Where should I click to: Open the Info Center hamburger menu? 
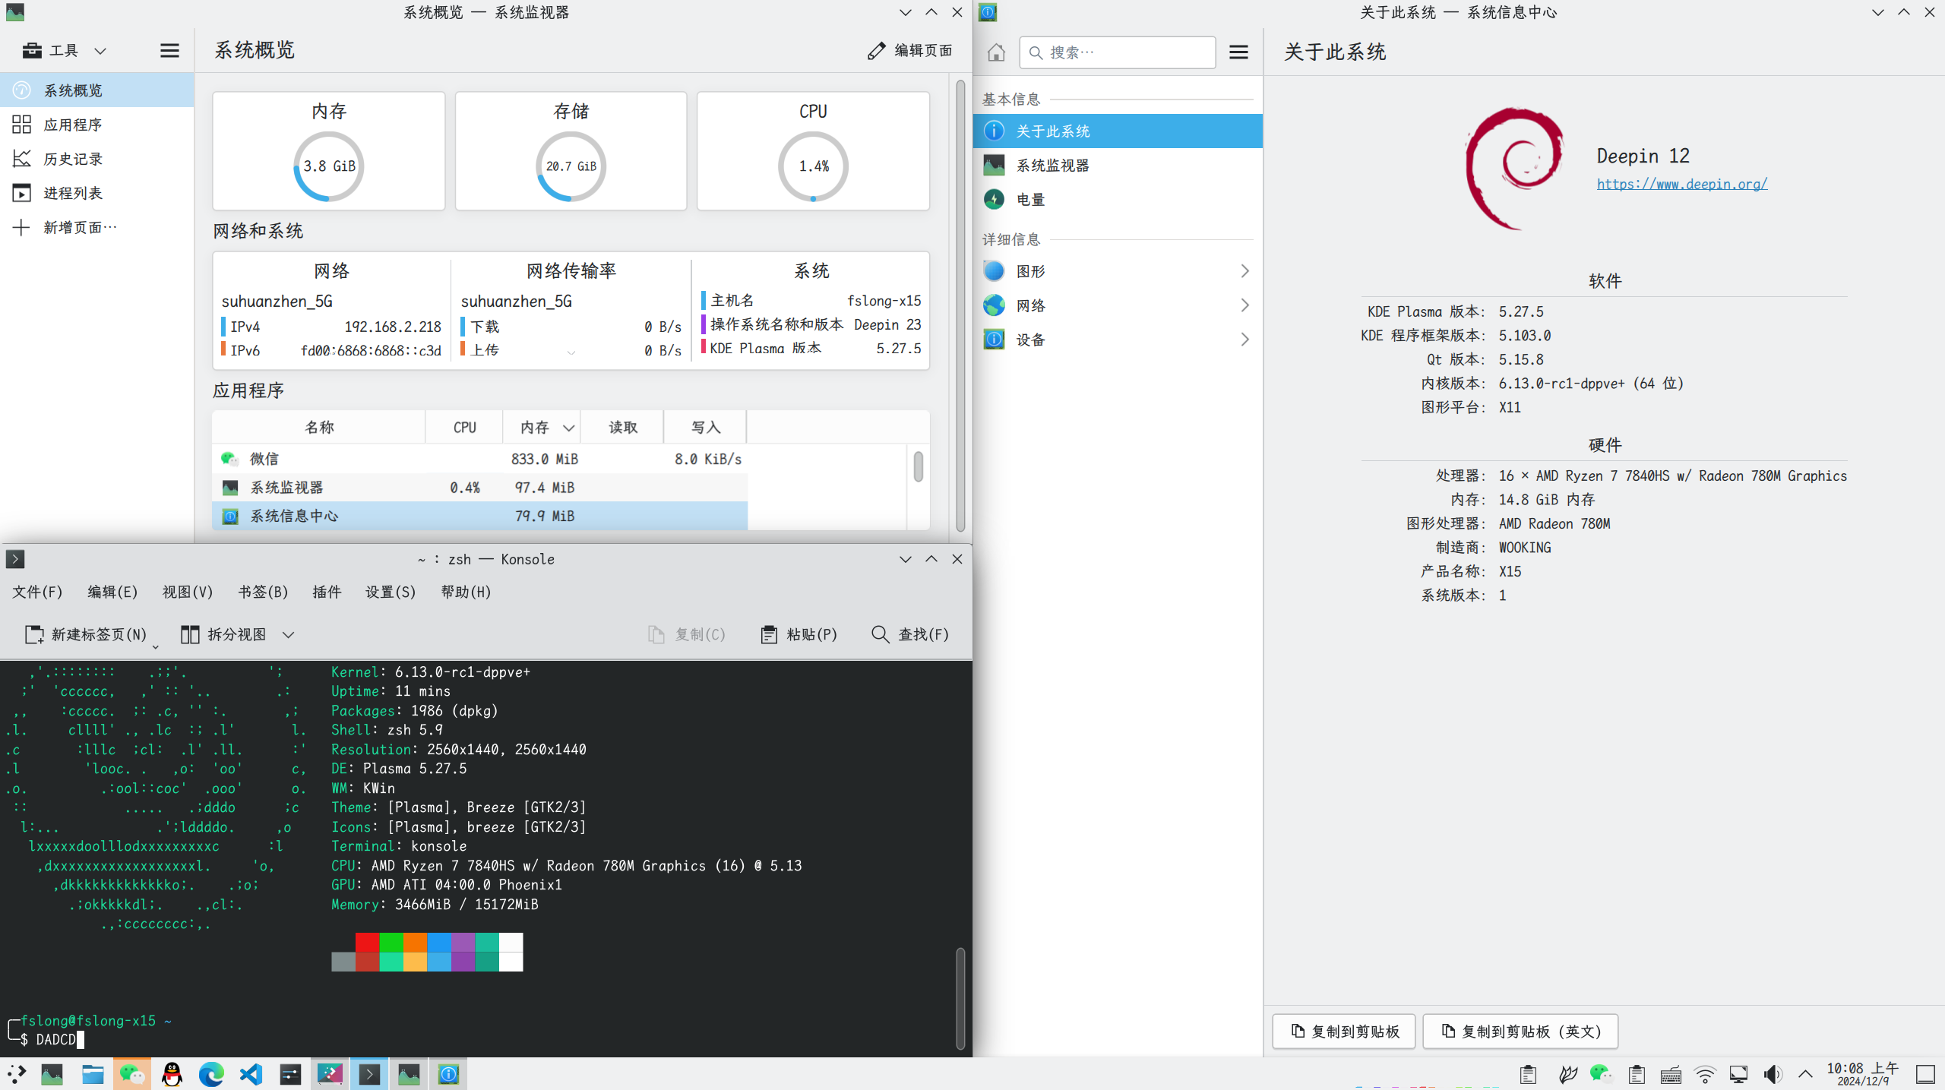(1238, 52)
